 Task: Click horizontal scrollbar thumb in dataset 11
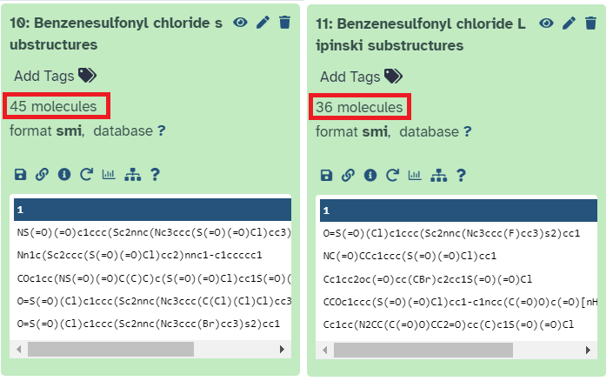click(423, 350)
